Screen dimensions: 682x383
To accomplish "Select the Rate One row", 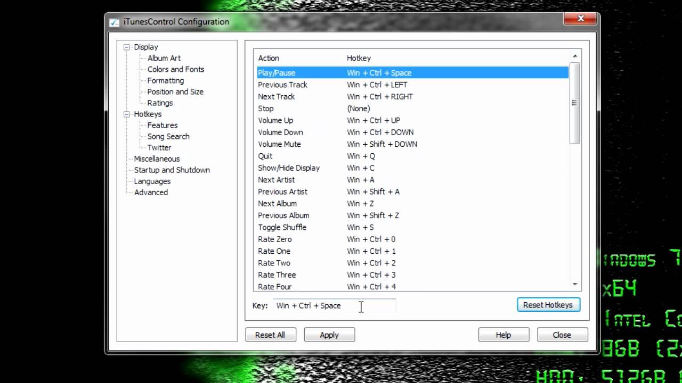I will [413, 251].
